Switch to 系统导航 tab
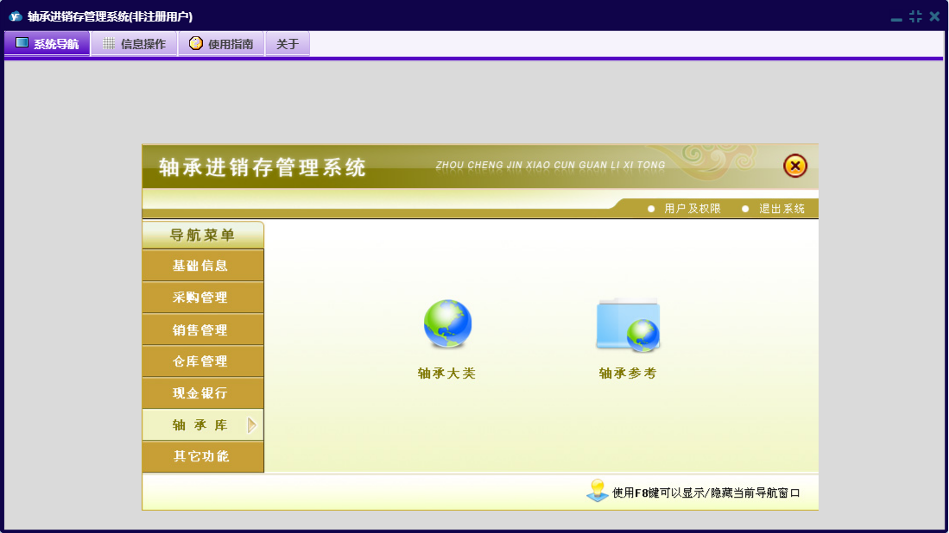This screenshot has width=949, height=533. (47, 43)
